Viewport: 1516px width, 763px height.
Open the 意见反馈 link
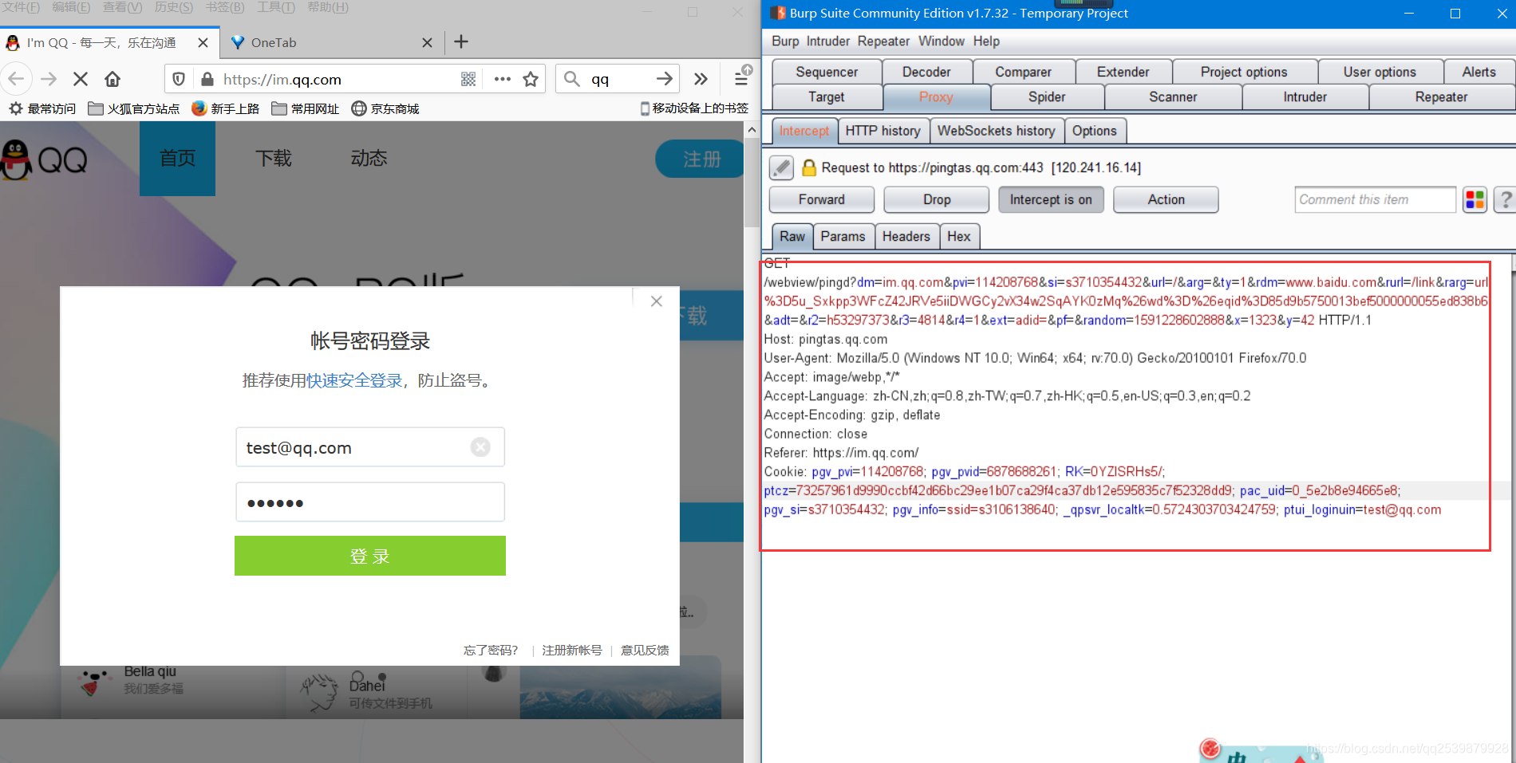click(x=645, y=651)
